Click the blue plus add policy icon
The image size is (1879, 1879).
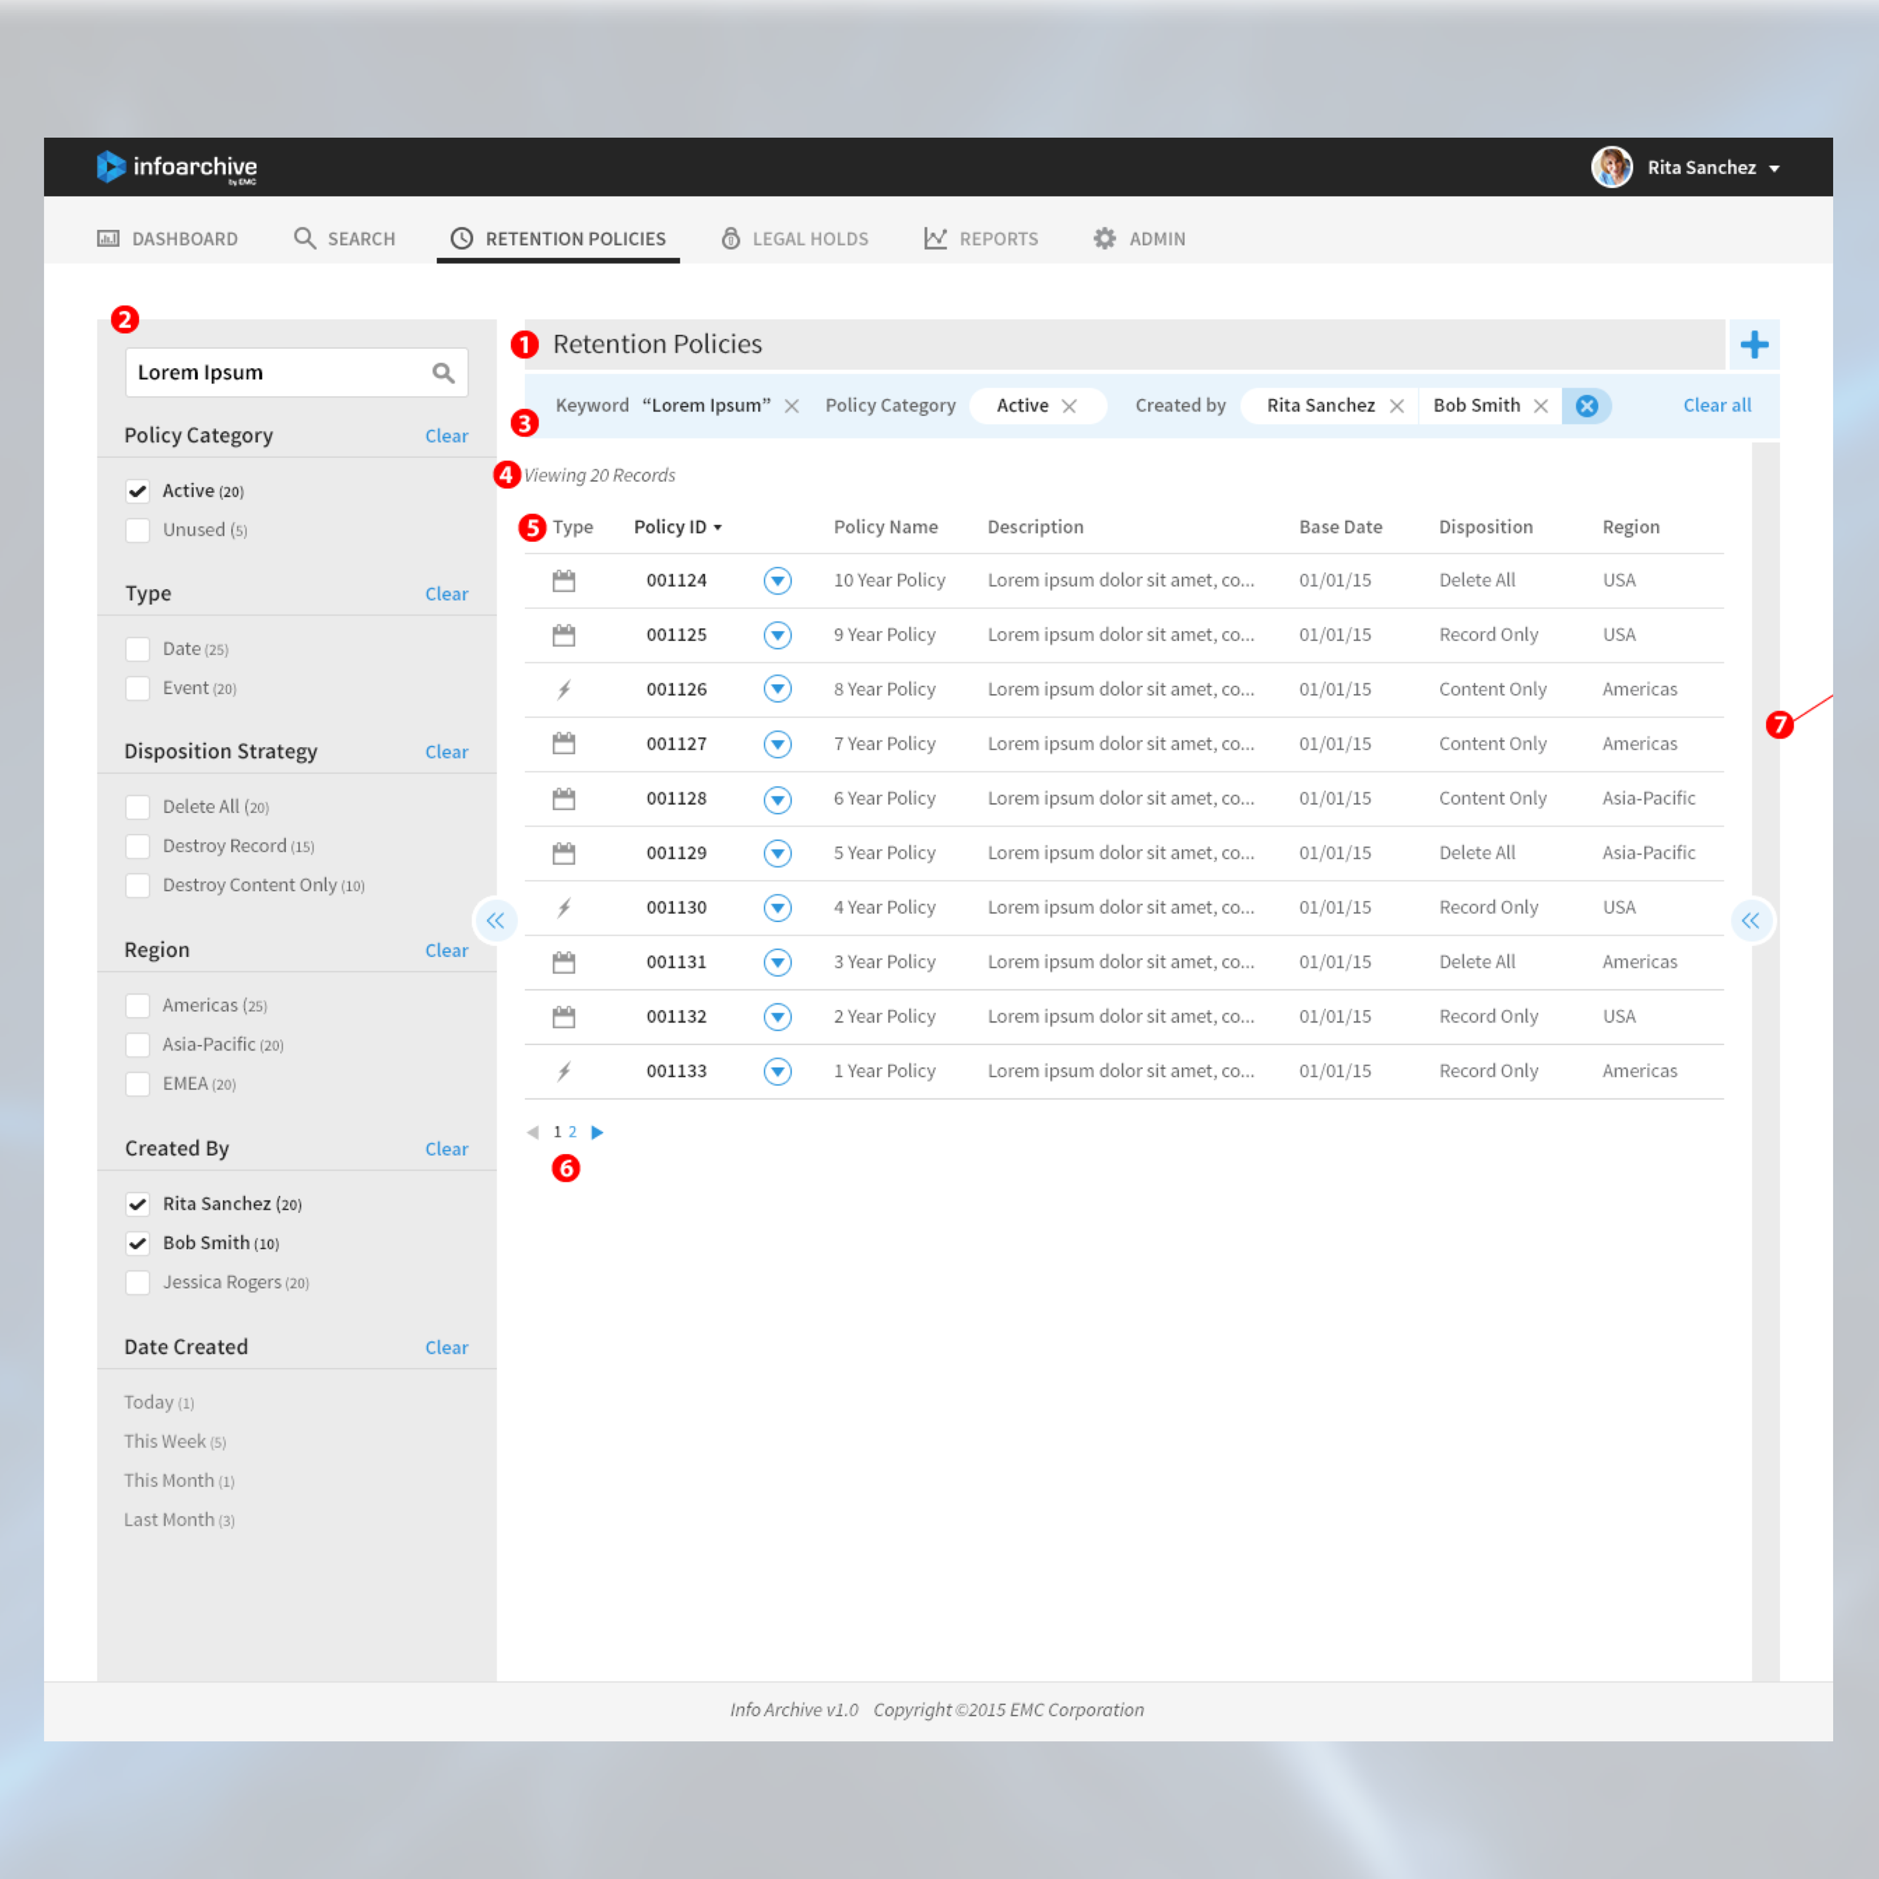click(1754, 344)
